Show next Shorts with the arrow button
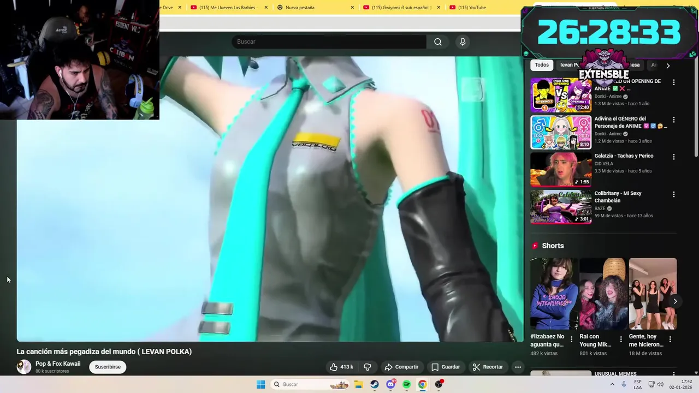Image resolution: width=699 pixels, height=393 pixels. coord(675,301)
